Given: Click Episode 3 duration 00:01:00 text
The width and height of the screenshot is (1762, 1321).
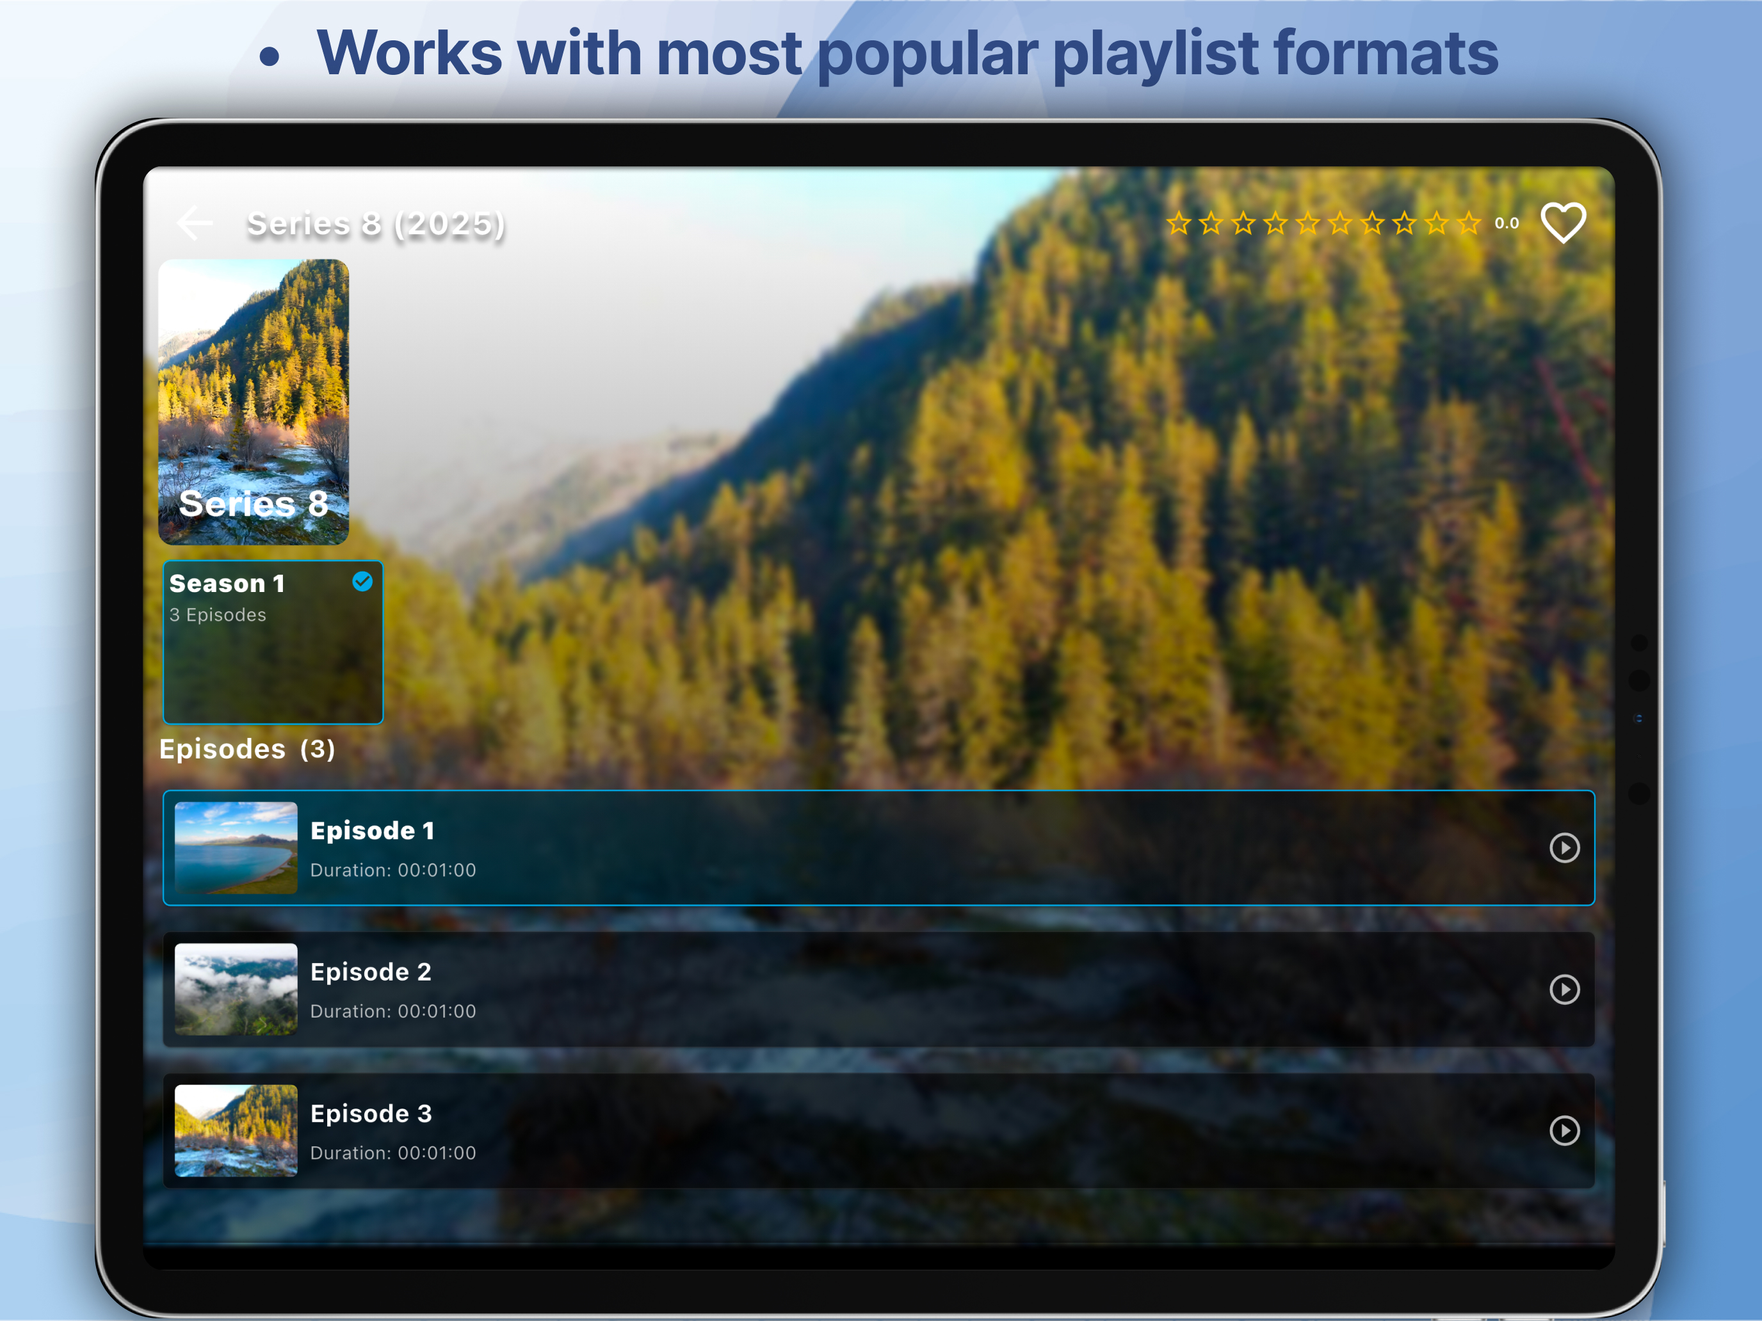Looking at the screenshot, I should pos(394,1153).
